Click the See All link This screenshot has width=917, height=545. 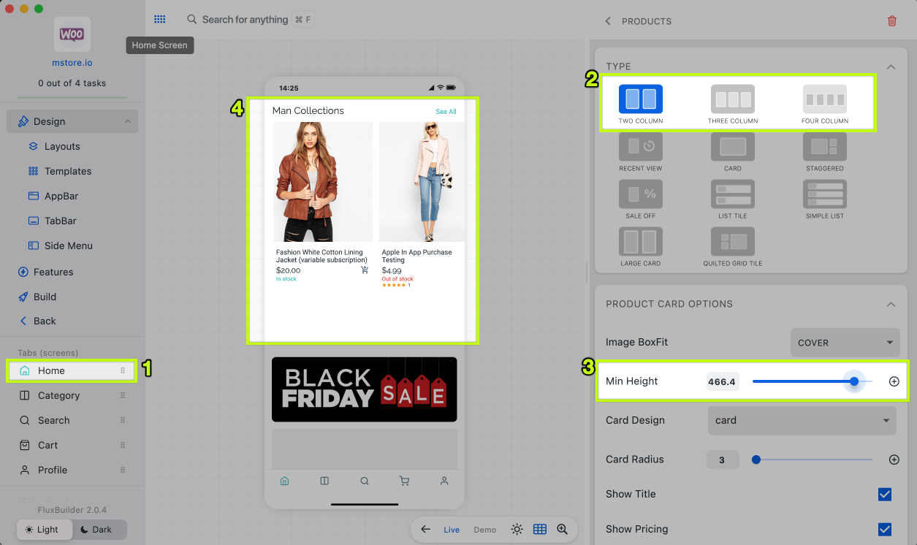click(446, 112)
